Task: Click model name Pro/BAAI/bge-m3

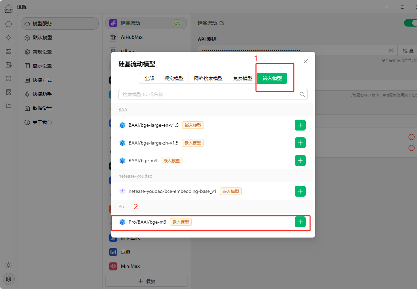Action: click(x=147, y=222)
